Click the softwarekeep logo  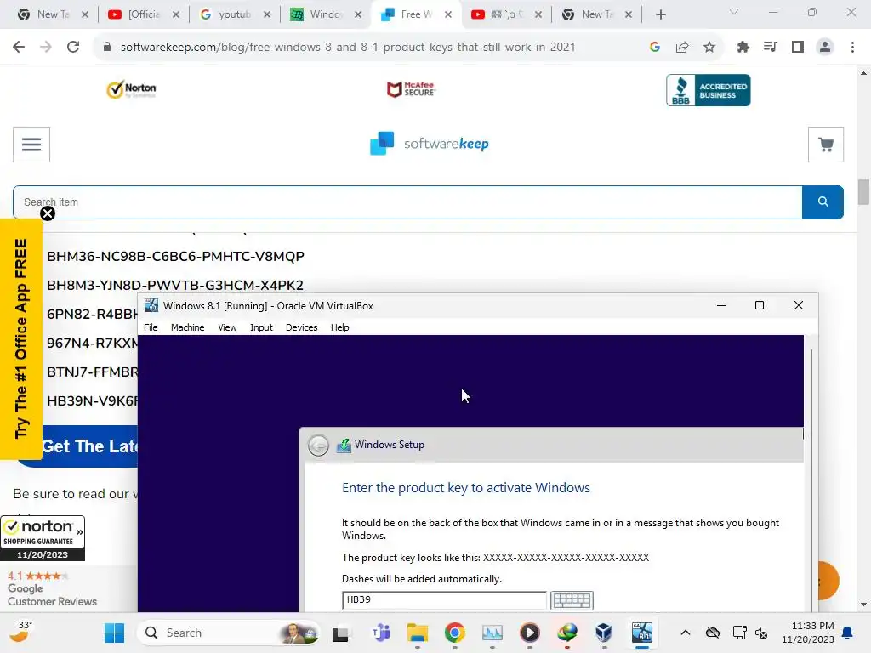click(430, 144)
